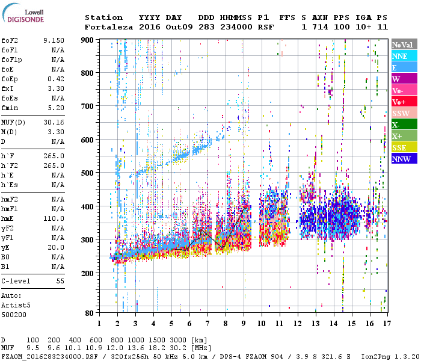Click the 14 MHz frequency axis label

coord(334,324)
